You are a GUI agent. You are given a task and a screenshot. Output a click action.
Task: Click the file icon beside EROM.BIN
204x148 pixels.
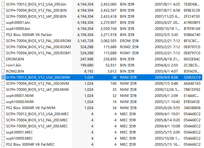pyautogui.click(x=3, y=59)
